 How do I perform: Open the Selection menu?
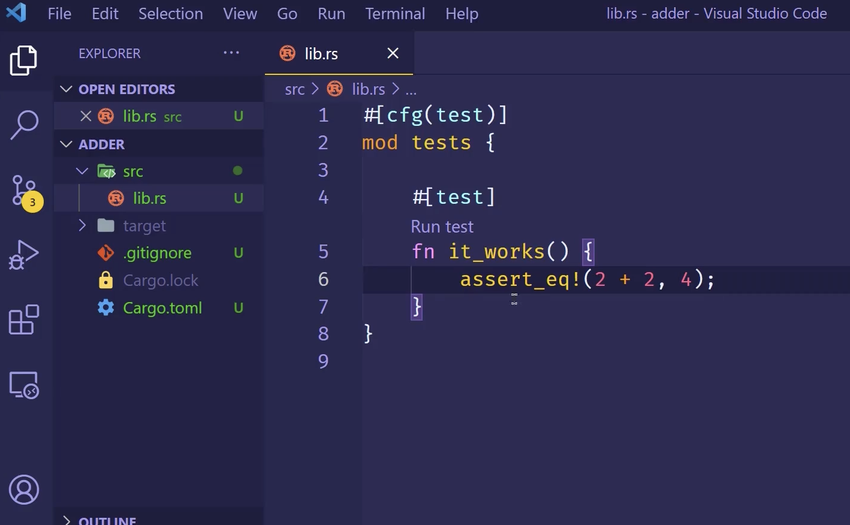click(170, 14)
